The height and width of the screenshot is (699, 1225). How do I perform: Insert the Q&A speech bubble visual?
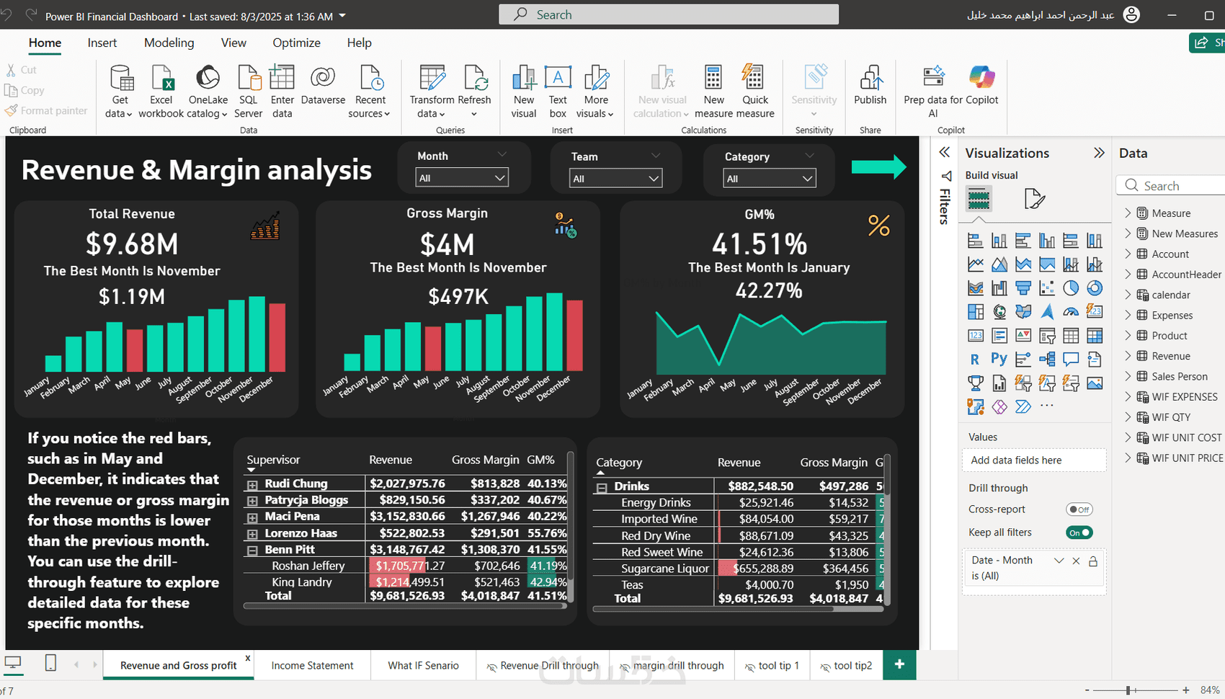[1071, 359]
